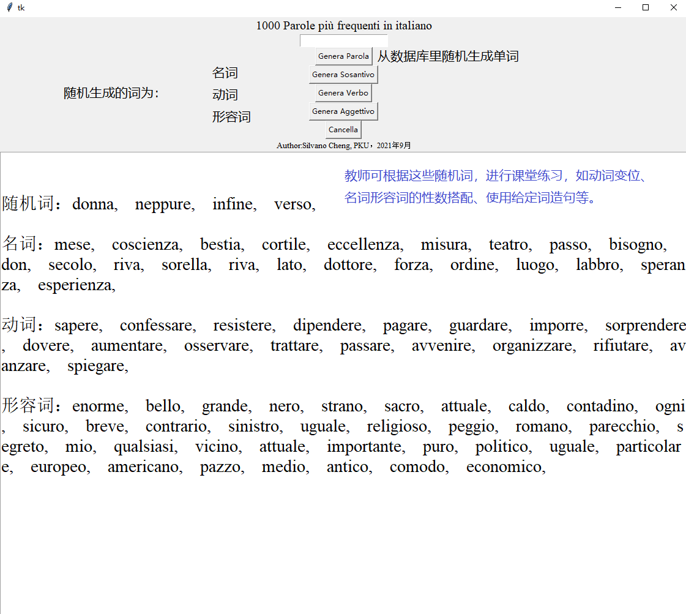
Task: Click the tk feather icon in title bar
Action: tap(8, 8)
